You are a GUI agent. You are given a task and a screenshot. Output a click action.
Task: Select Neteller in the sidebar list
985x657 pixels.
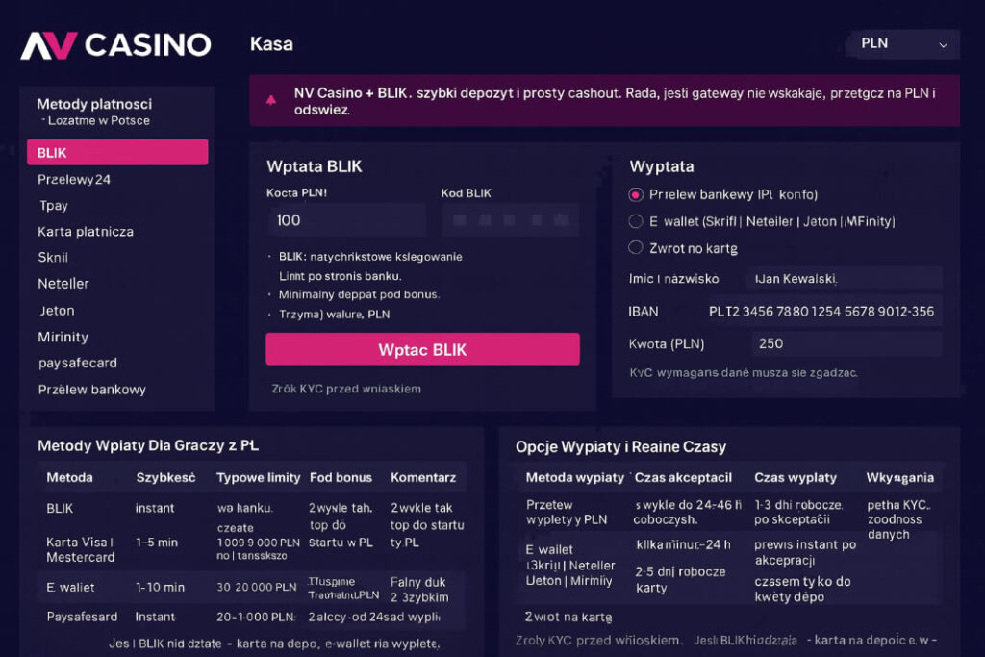tap(63, 284)
